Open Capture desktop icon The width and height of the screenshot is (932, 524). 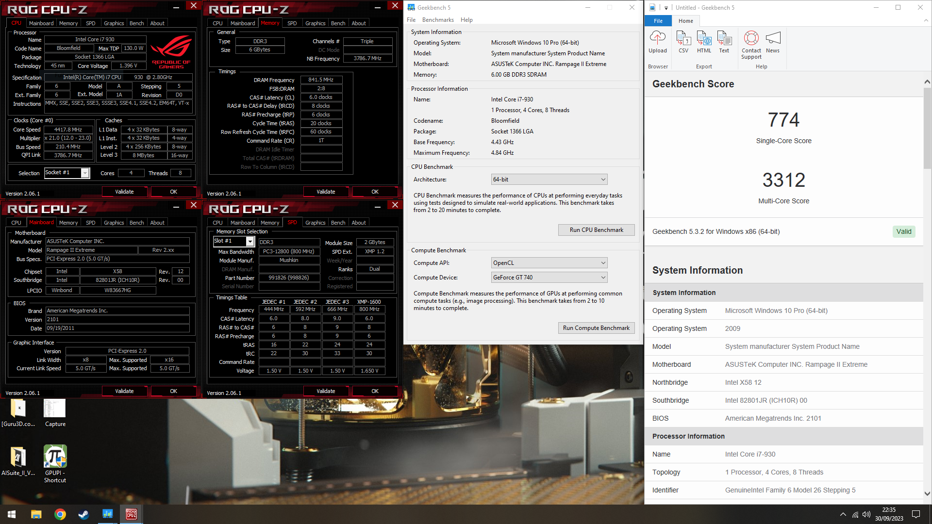tap(55, 413)
